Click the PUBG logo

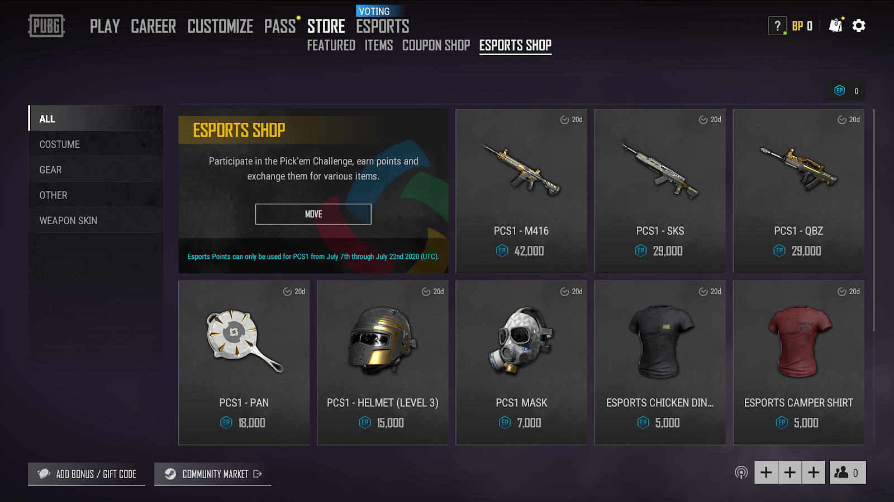(x=46, y=26)
